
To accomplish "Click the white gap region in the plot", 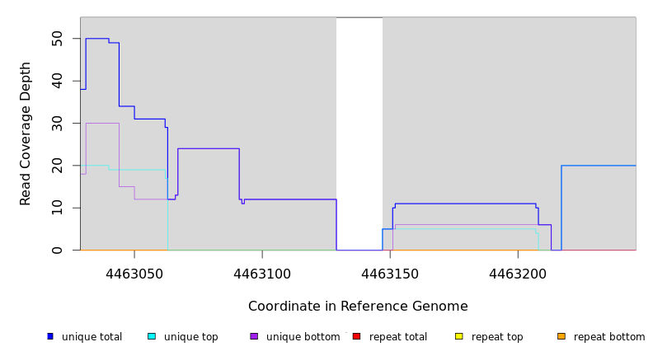I will click(359, 132).
